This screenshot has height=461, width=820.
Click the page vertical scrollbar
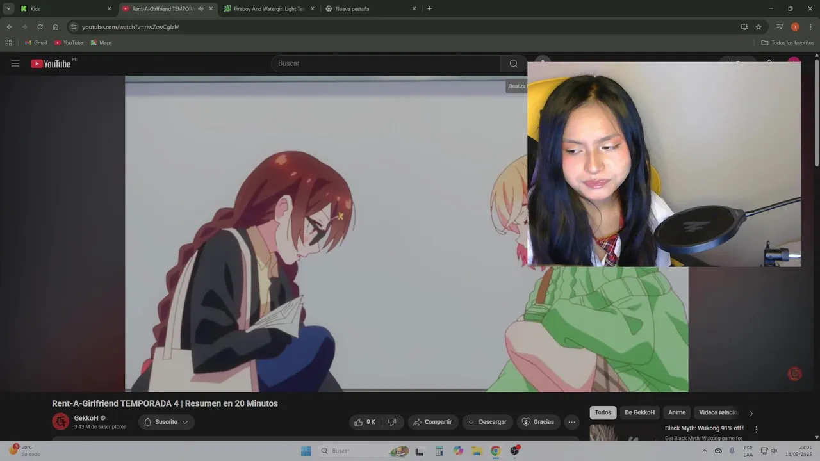[x=817, y=112]
